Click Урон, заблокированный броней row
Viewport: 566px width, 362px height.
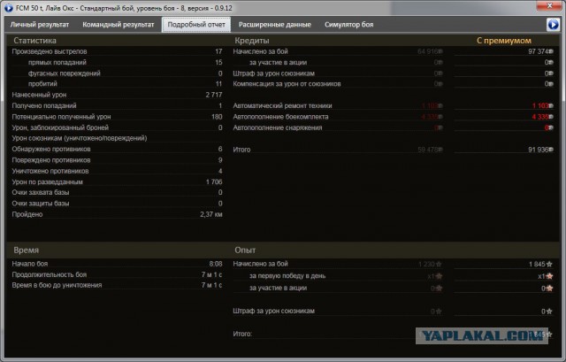117,127
